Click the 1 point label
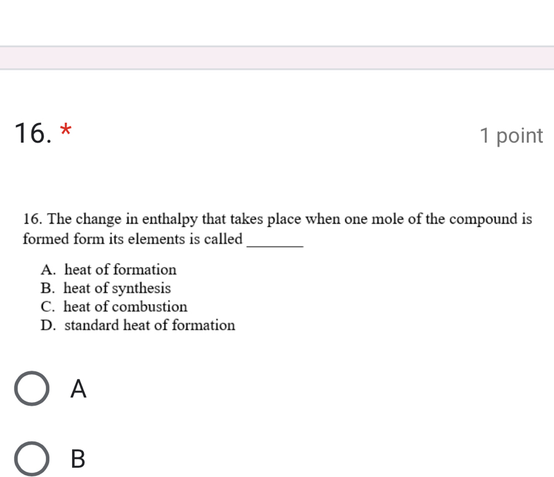 pos(512,136)
